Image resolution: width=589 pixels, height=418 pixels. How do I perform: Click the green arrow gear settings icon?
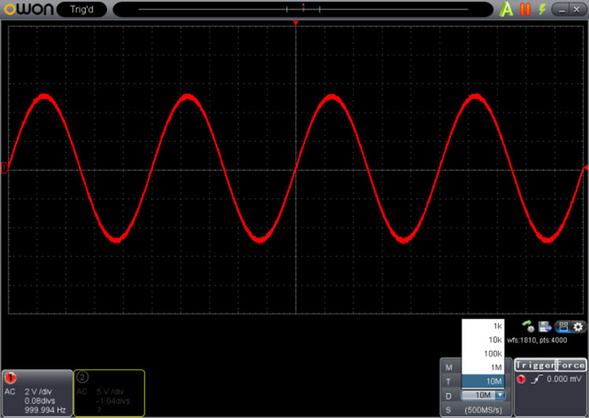point(529,326)
